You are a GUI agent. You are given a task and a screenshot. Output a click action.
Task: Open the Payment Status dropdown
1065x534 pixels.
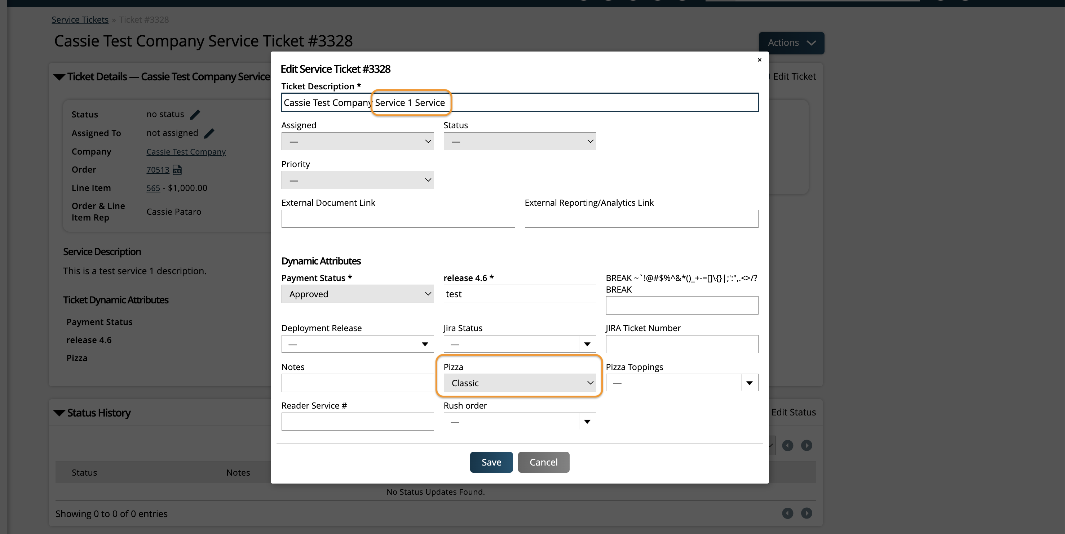click(x=357, y=294)
